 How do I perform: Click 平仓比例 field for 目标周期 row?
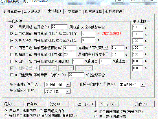click(x=138, y=27)
